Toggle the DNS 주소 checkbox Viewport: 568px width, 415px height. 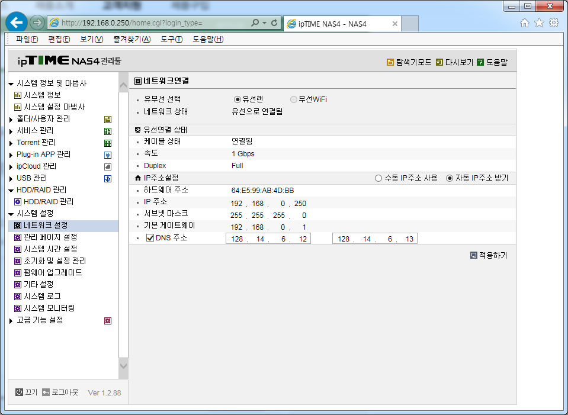click(x=150, y=238)
